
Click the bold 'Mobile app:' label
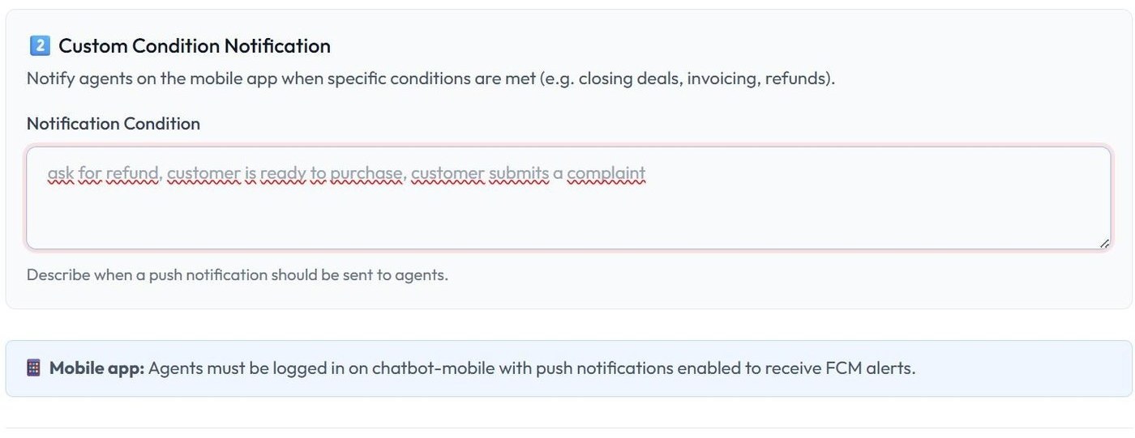pyautogui.click(x=96, y=368)
